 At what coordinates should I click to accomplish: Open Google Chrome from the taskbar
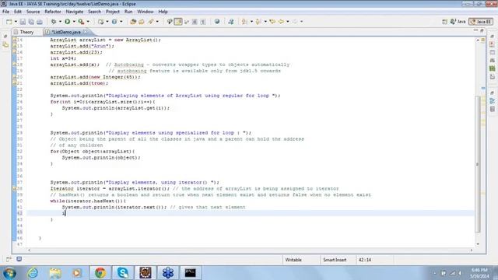[100, 273]
